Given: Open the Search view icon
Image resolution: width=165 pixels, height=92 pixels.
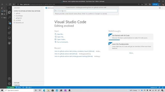Looking at the screenshot, I should (x=9, y=17).
